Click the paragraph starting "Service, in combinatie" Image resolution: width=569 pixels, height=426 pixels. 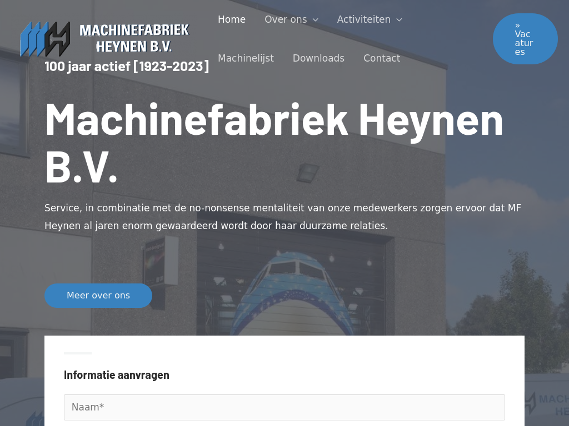pos(283,217)
